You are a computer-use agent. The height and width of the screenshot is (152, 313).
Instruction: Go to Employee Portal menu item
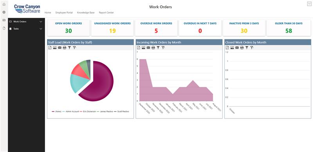[x=64, y=12]
